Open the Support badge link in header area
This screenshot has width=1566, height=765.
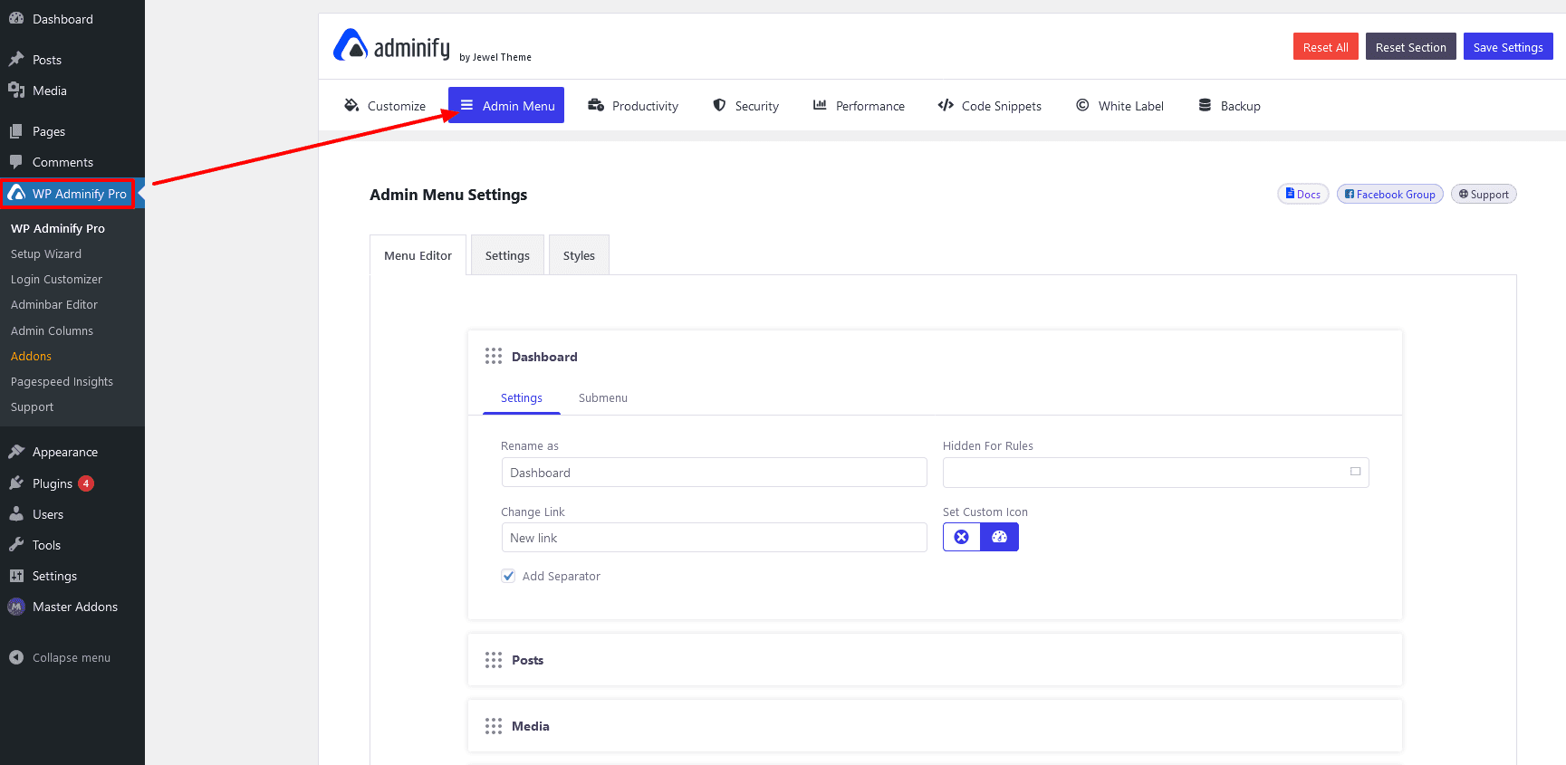point(1484,194)
